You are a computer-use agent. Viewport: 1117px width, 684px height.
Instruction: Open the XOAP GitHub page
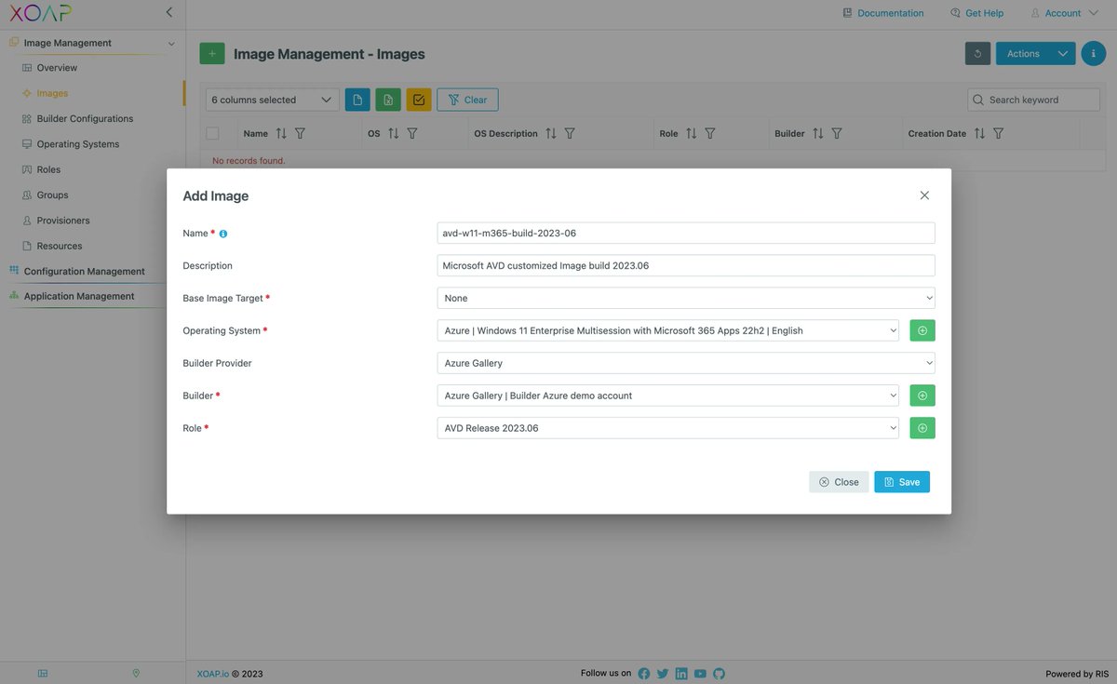pos(719,674)
